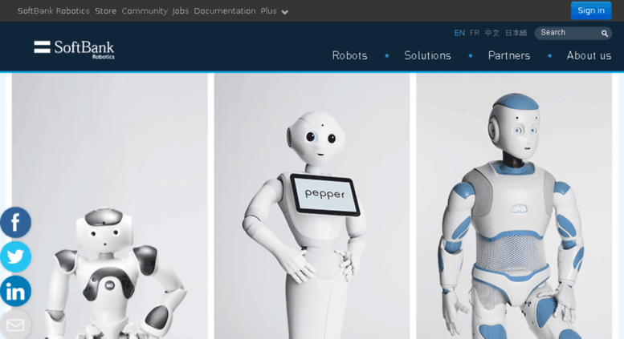624x339 pixels.
Task: Send page by email envelope icon
Action: coord(15,325)
